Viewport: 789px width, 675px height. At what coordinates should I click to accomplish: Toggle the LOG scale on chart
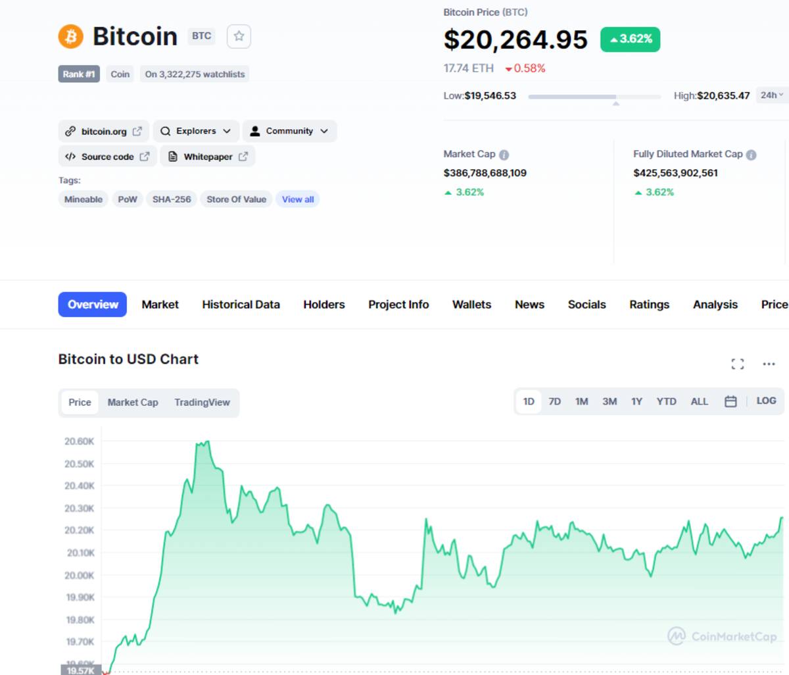coord(766,401)
